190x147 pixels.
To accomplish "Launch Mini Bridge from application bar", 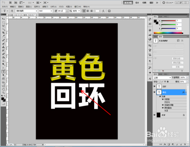I will click(x=16, y=3).
